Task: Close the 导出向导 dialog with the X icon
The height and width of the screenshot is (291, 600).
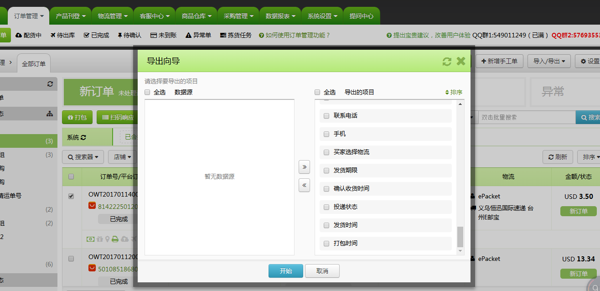Action: click(461, 61)
